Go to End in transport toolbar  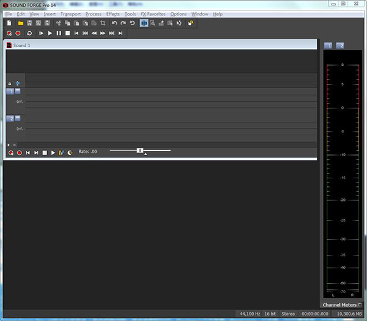click(x=120, y=33)
